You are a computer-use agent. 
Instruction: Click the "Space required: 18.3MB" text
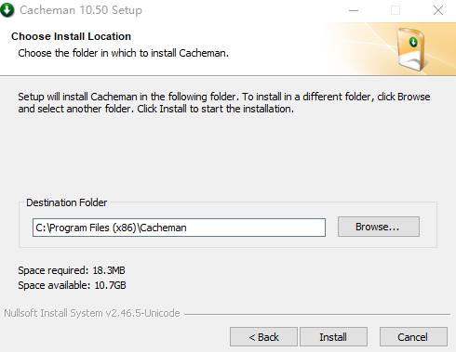[x=72, y=270]
